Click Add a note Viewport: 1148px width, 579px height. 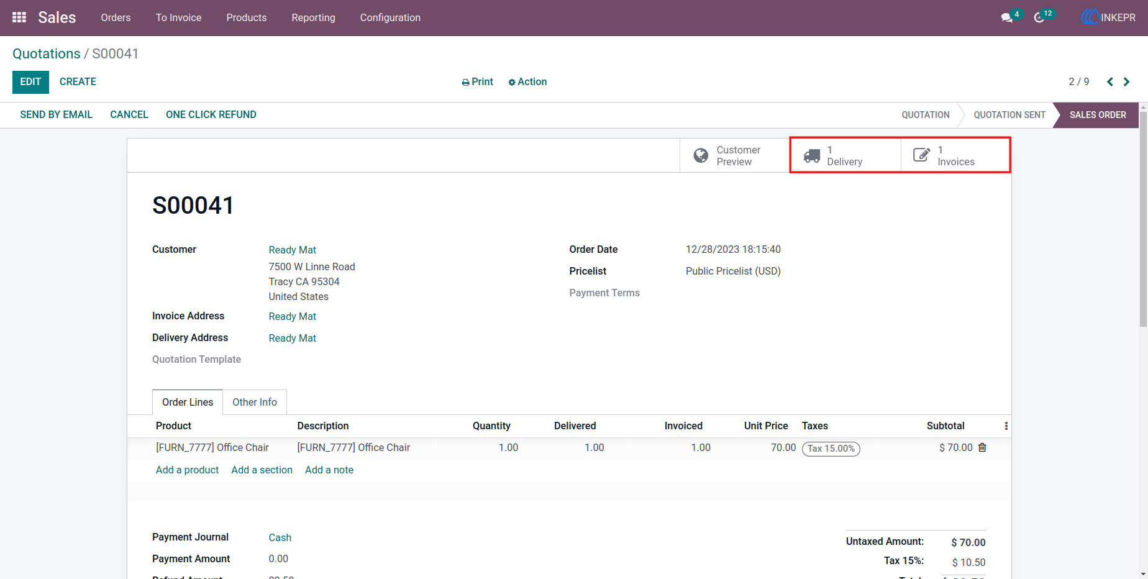pyautogui.click(x=329, y=470)
